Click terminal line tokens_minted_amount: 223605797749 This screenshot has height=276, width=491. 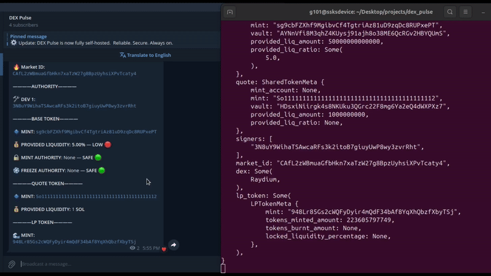tap(330, 220)
